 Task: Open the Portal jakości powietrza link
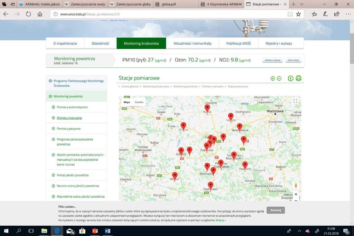coord(73,175)
